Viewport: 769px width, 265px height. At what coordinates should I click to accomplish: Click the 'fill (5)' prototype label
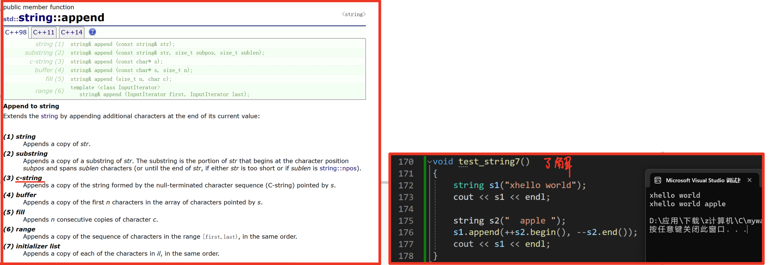coord(55,79)
